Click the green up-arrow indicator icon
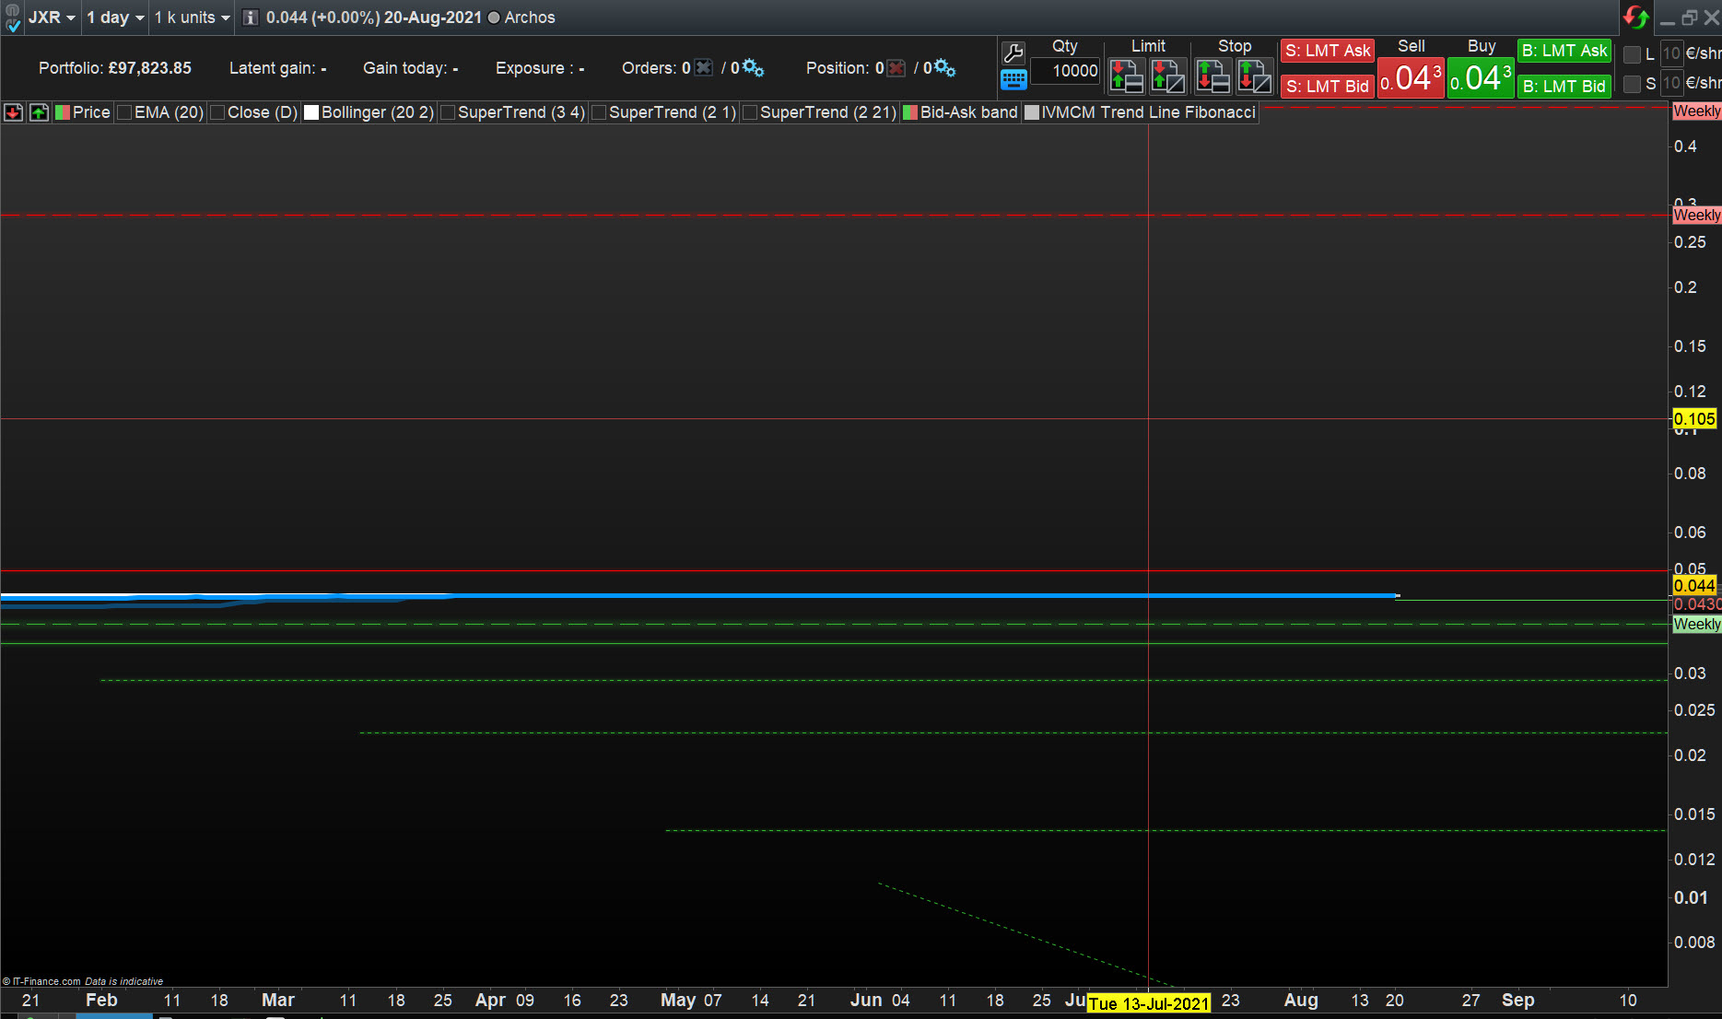The width and height of the screenshot is (1722, 1019). 39,112
